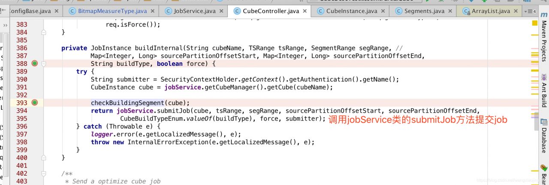Click line number 397 in the gutter
This screenshot has width=549, height=185.
[22, 134]
